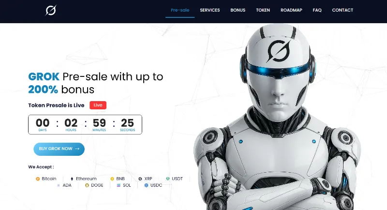
Task: Go to SERVICES menu item
Action: (x=210, y=10)
